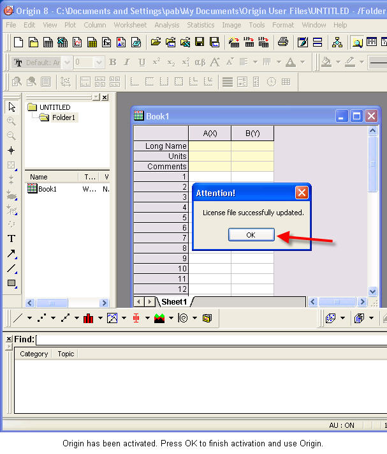This screenshot has height=454, width=387.
Task: Click the Scatter plot icon
Action: click(41, 318)
